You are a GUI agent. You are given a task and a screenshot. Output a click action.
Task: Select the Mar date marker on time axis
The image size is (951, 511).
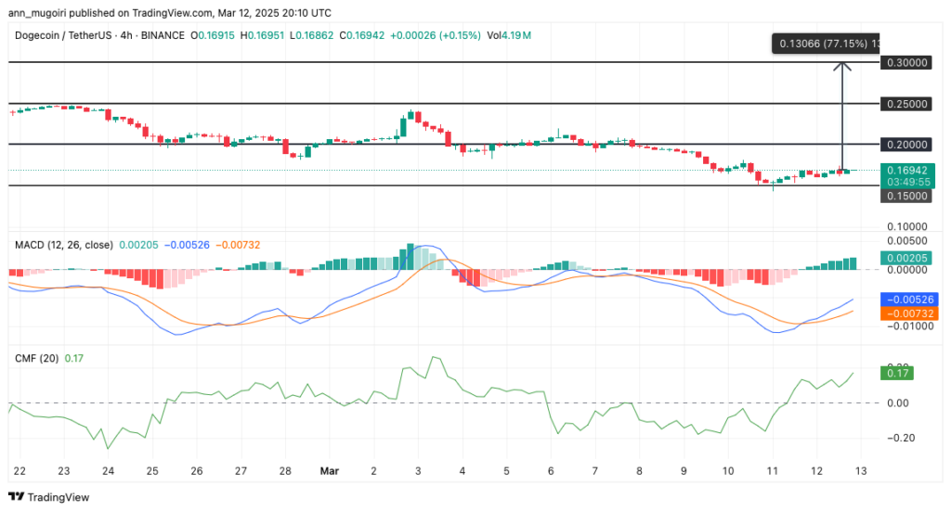(x=330, y=471)
